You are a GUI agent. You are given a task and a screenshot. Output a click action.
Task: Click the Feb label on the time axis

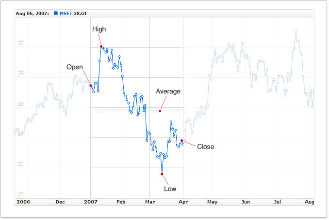pyautogui.click(x=121, y=201)
